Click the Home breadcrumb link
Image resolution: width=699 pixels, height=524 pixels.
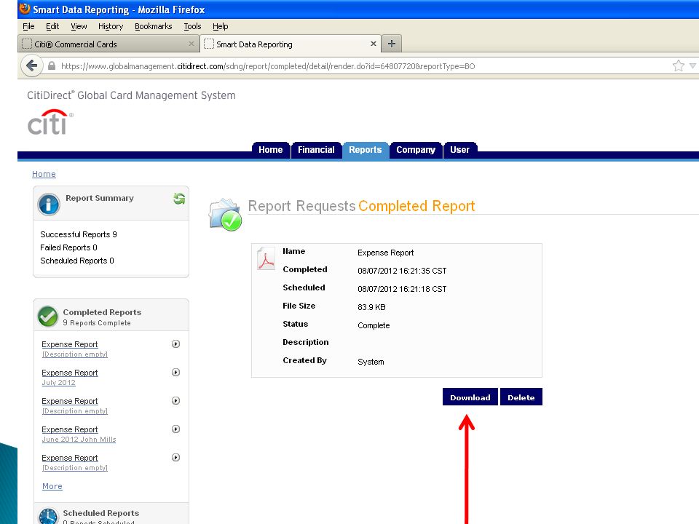tap(44, 174)
